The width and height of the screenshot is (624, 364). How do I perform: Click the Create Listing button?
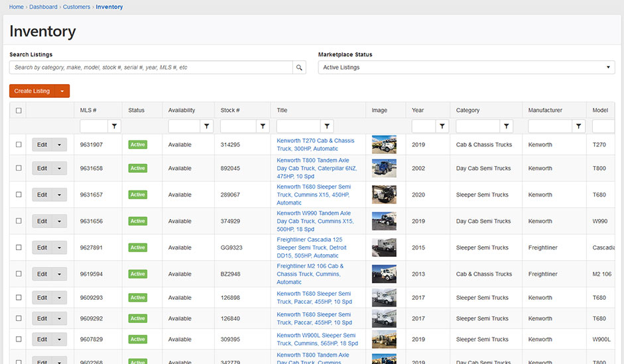[x=32, y=91]
